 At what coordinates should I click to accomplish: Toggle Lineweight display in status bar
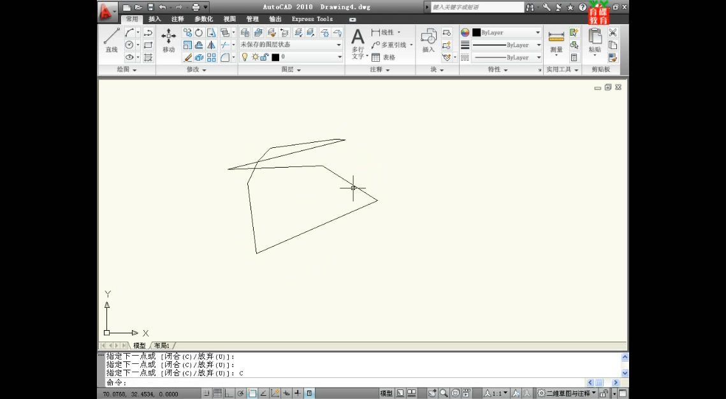[298, 393]
